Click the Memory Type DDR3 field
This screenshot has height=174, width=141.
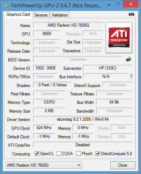pyautogui.click(x=49, y=102)
